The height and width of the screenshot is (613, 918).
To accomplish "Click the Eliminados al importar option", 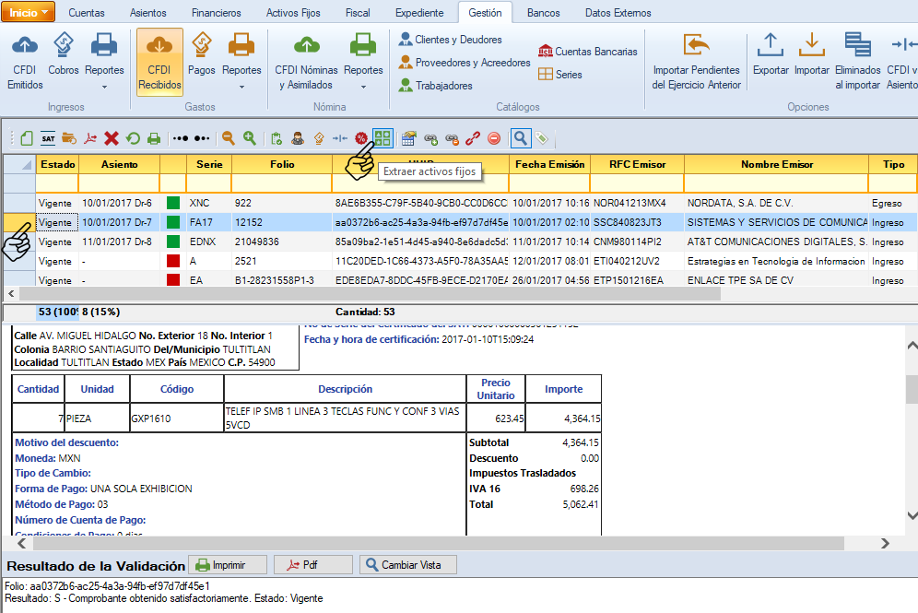I will 858,61.
